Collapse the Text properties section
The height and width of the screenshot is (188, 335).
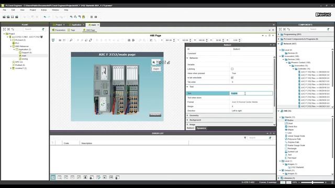pos(187,87)
